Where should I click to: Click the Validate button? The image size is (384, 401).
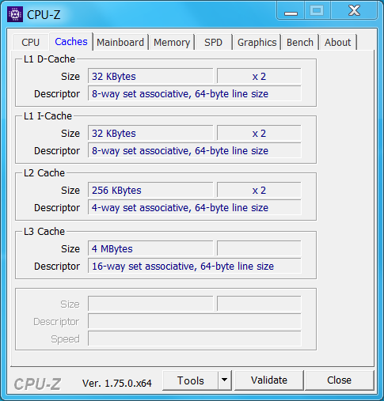[269, 380]
